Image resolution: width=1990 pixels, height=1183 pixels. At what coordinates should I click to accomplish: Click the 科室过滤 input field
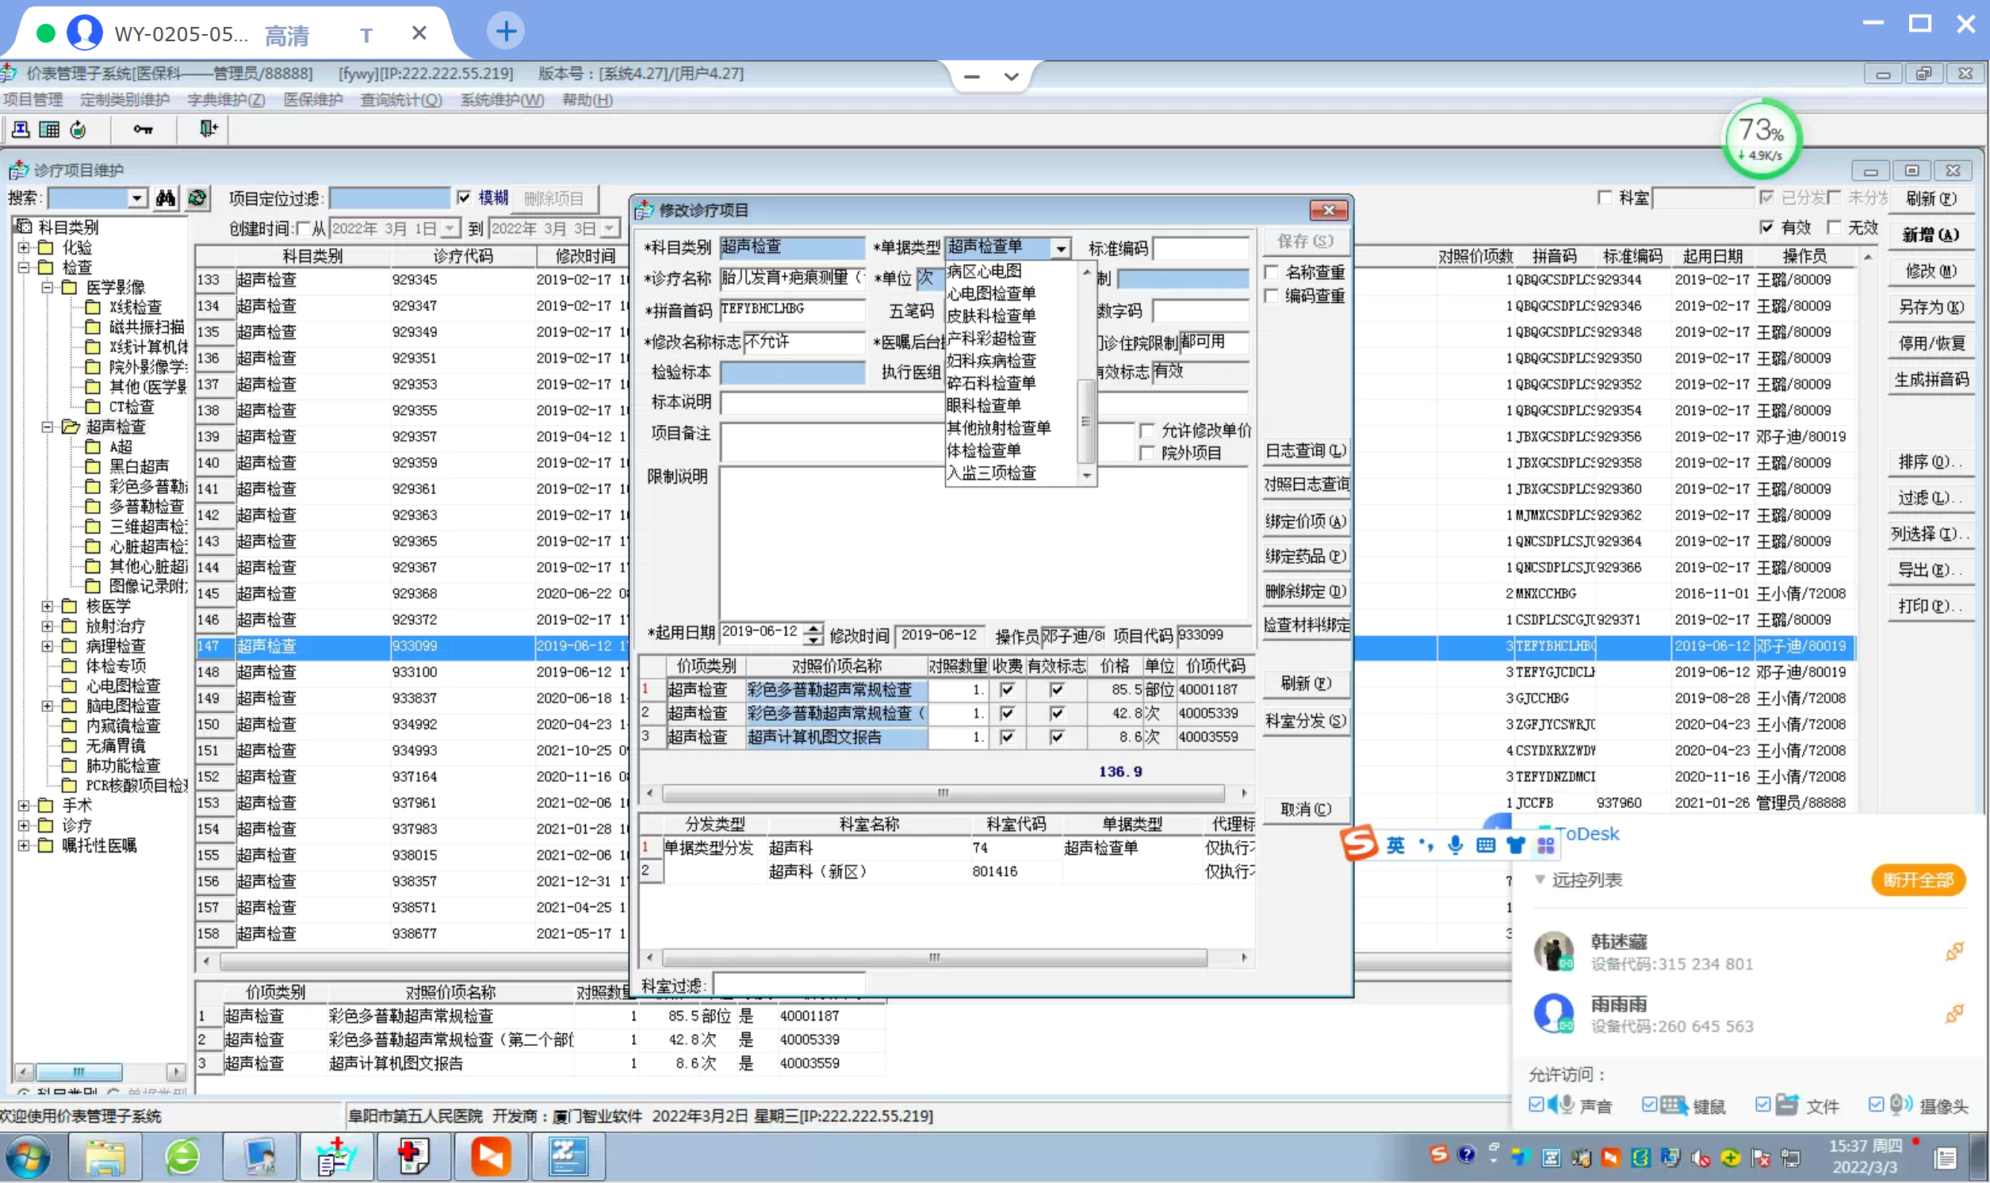point(788,985)
